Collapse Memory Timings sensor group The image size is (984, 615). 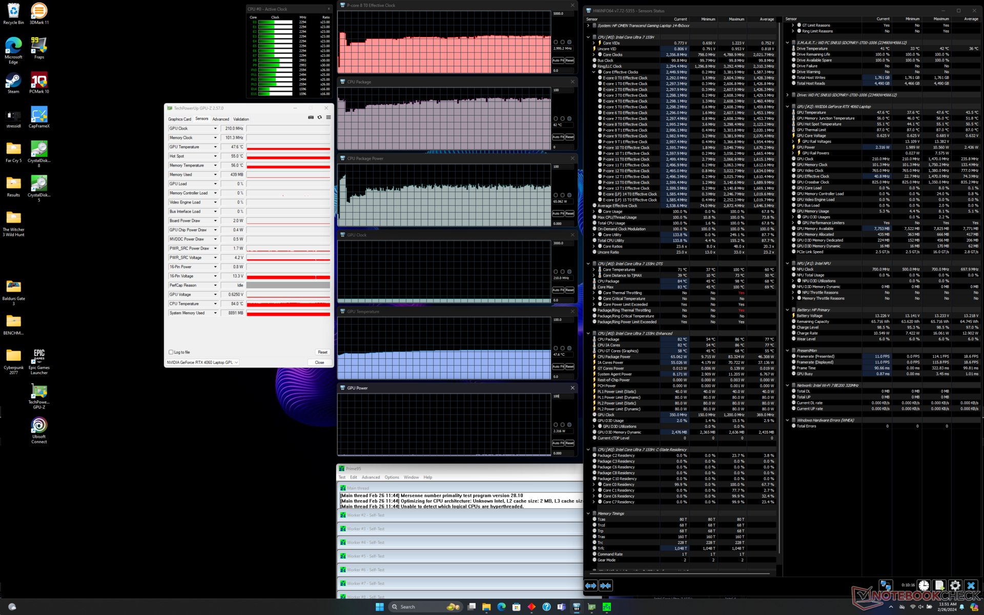[588, 513]
